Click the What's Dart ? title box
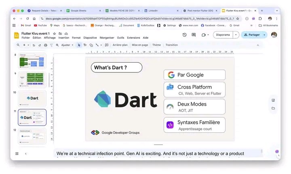 pos(116,68)
